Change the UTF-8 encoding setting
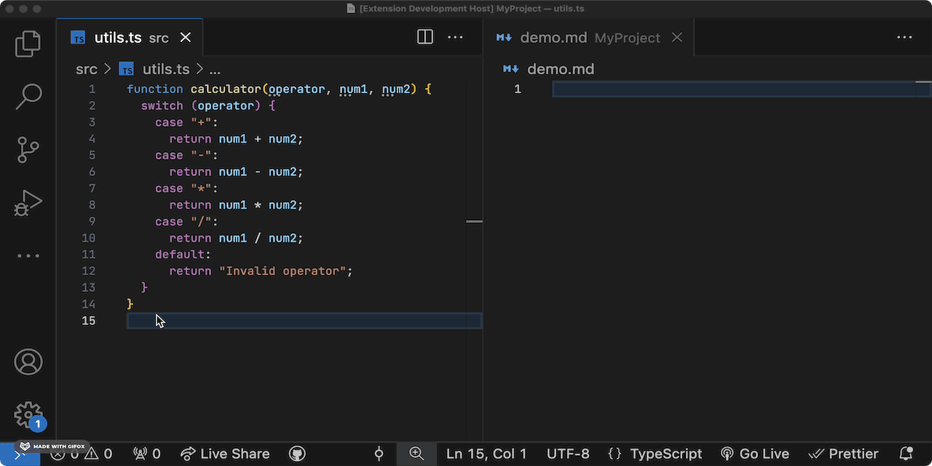 tap(568, 454)
